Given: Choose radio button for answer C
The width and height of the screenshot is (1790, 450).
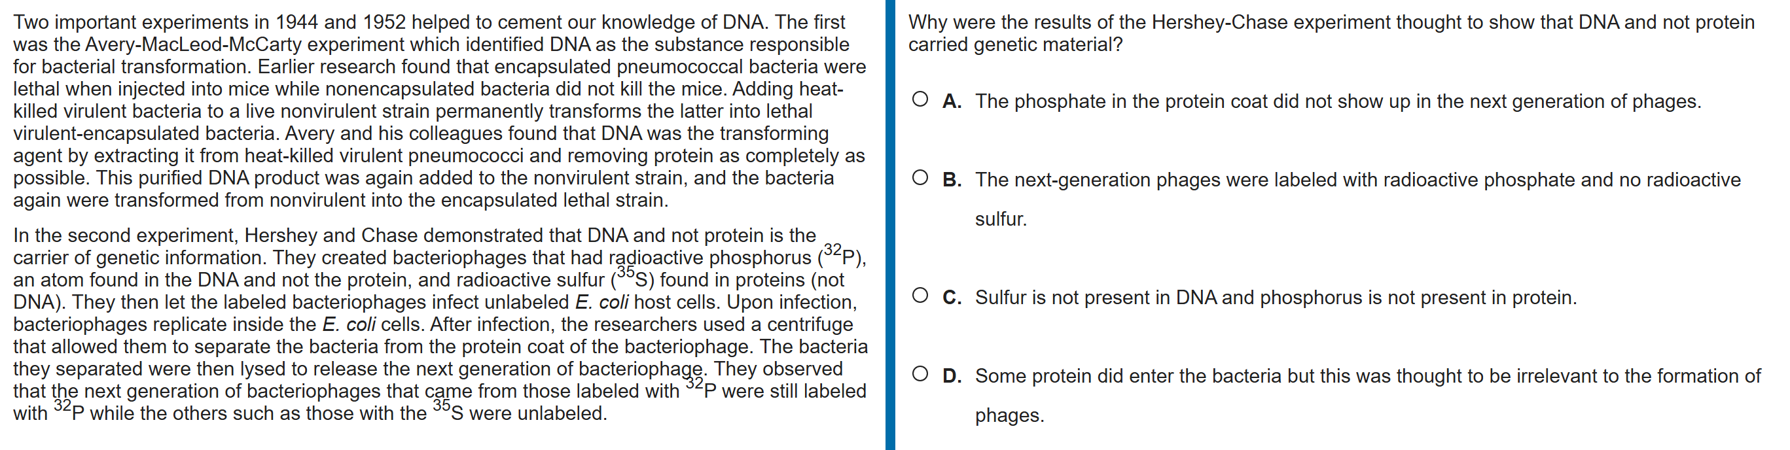Looking at the screenshot, I should (920, 296).
